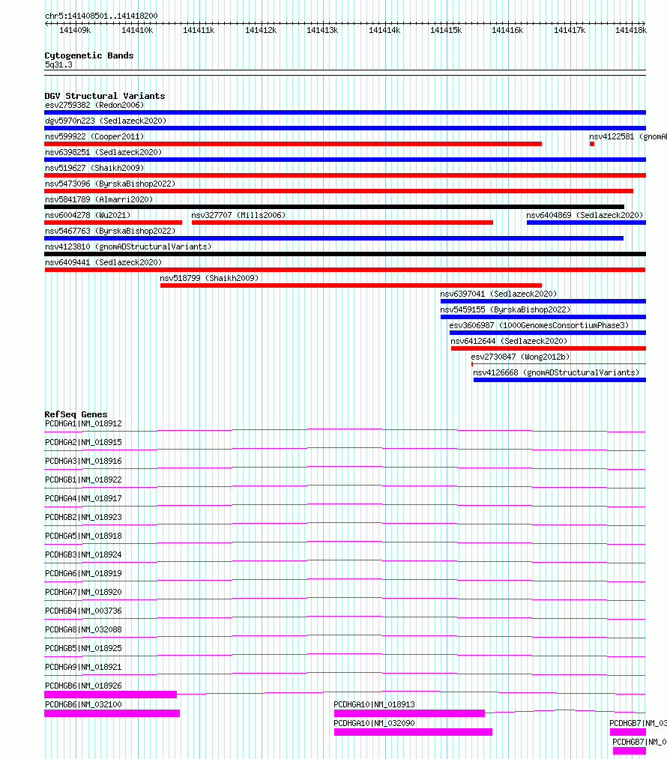
Task: Click the blue bar under nsv4126668
Action: tap(560, 380)
